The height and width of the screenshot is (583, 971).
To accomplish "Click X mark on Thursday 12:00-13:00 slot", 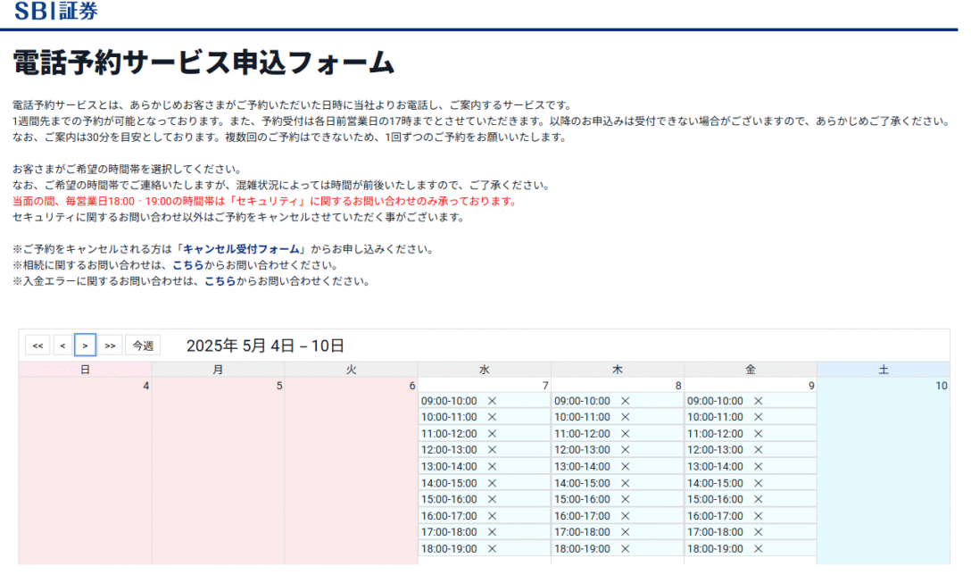I will [x=625, y=450].
